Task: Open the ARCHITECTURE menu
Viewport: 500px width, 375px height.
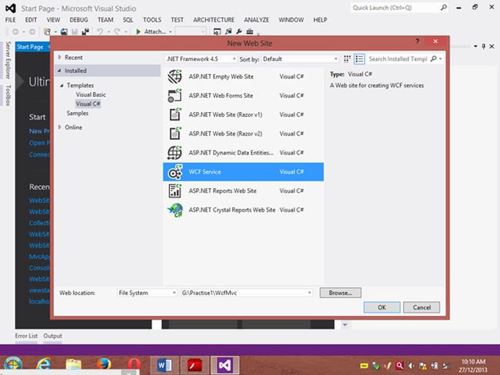Action: (214, 20)
